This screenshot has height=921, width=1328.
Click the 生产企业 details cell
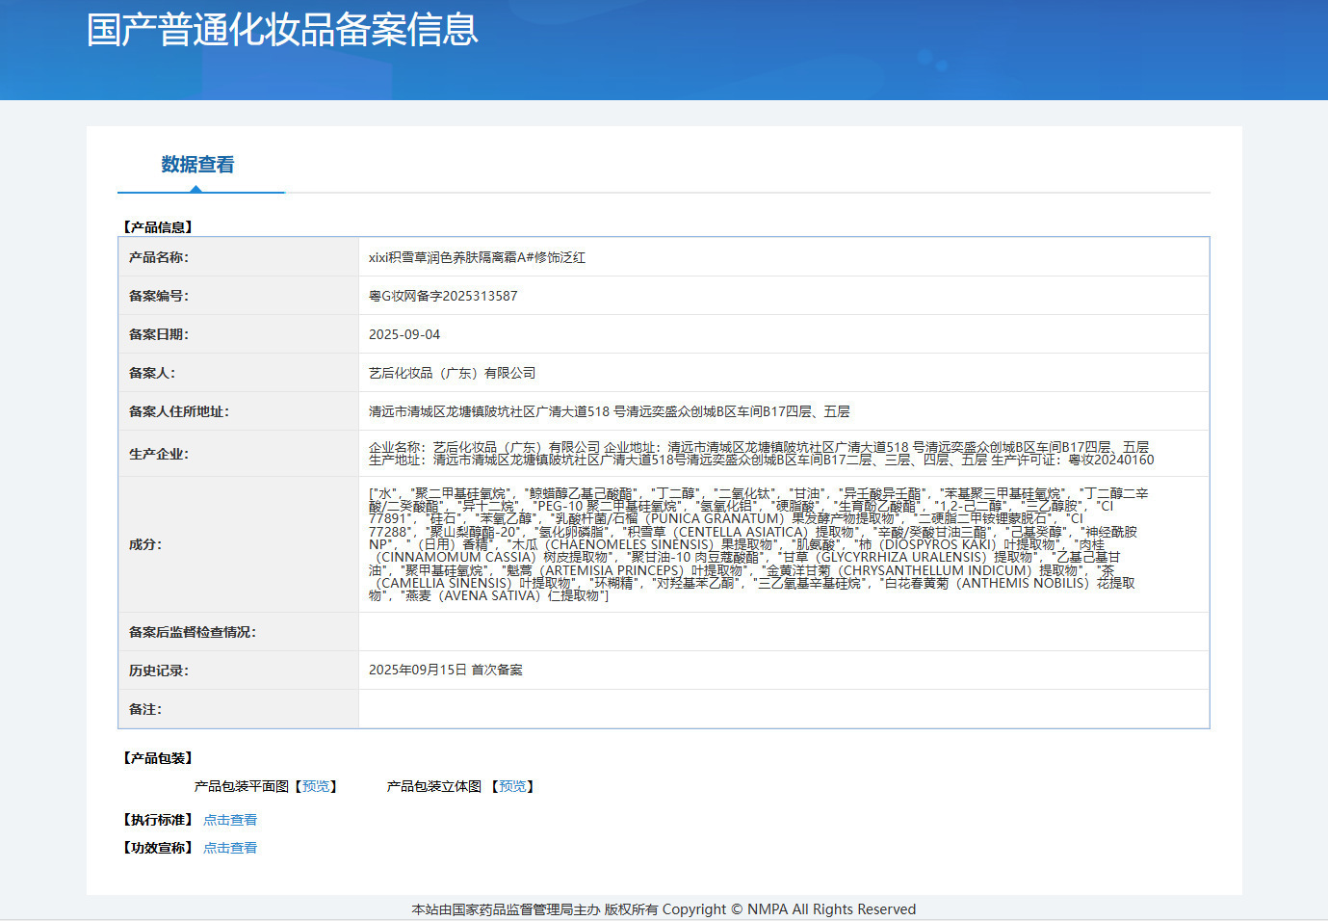pos(784,454)
